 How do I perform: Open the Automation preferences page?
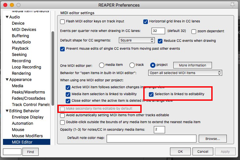[22, 123]
